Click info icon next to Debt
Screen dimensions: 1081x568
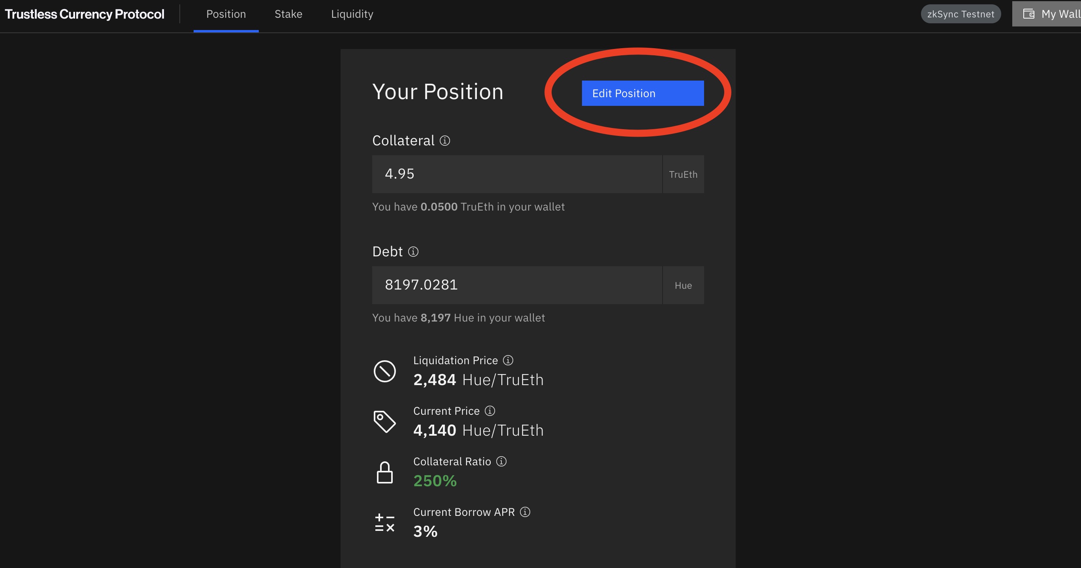click(413, 252)
